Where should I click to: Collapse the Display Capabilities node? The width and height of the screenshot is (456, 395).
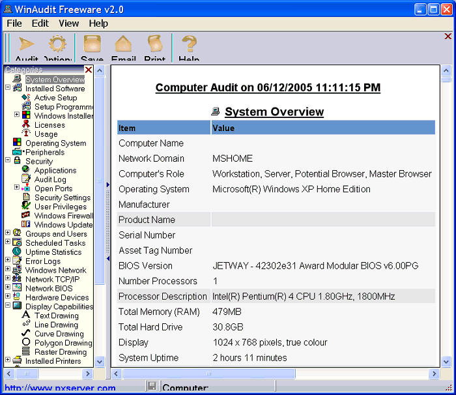coord(8,305)
